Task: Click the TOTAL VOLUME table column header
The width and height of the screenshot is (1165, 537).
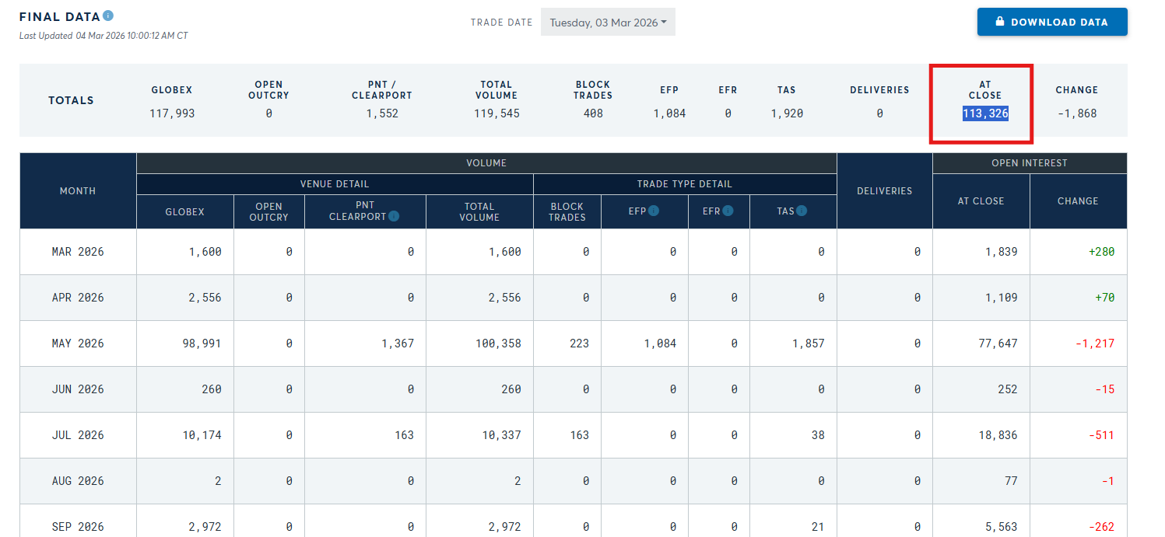Action: coord(479,211)
